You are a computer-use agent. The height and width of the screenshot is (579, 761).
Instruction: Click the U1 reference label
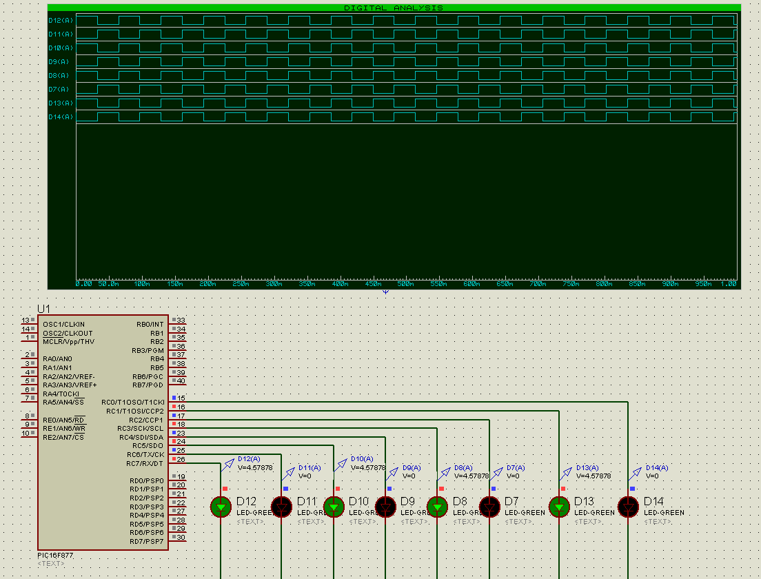(x=43, y=309)
